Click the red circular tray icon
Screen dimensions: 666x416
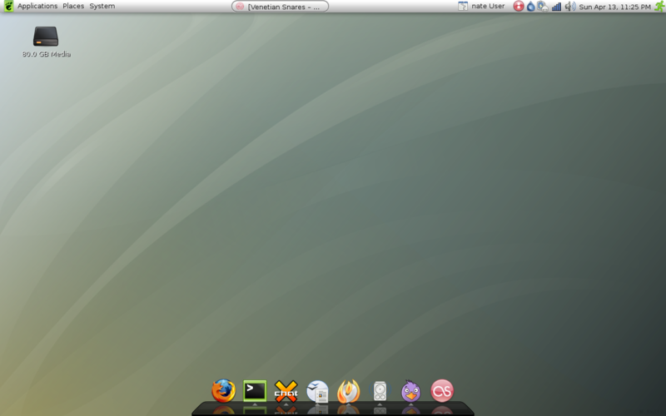(x=519, y=6)
